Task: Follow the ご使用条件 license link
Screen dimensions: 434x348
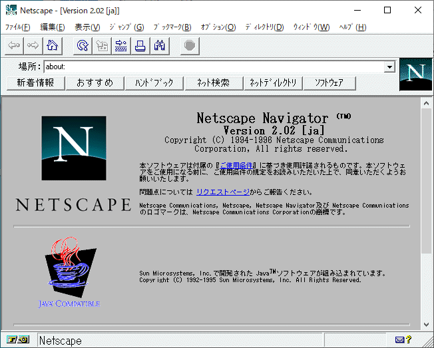Action: (x=236, y=166)
